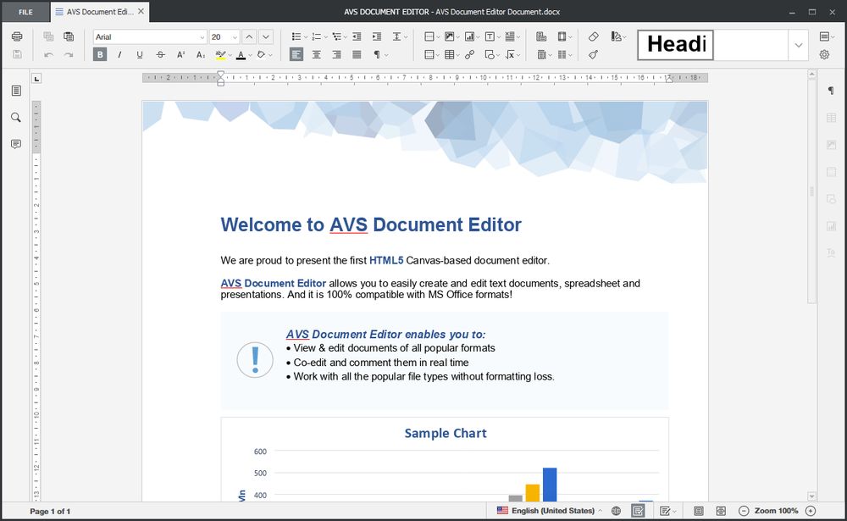This screenshot has height=521, width=847.
Task: Align text right
Action: [x=336, y=54]
